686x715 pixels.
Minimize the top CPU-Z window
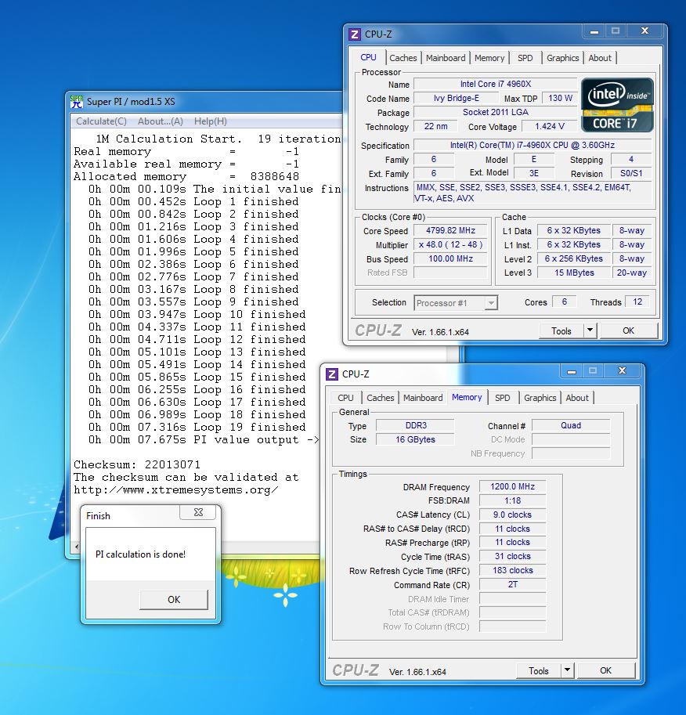point(594,31)
